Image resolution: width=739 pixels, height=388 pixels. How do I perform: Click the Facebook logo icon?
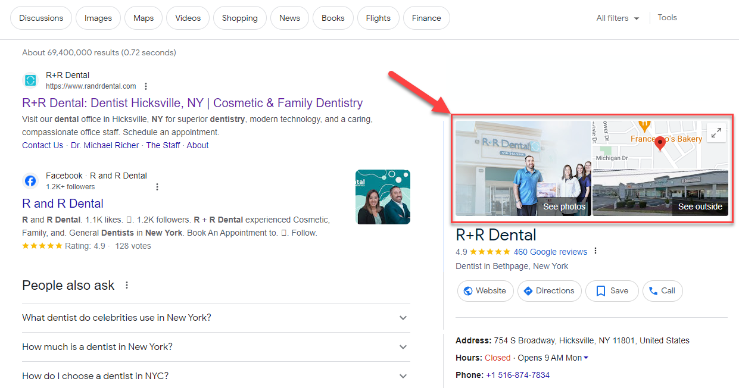pos(30,181)
